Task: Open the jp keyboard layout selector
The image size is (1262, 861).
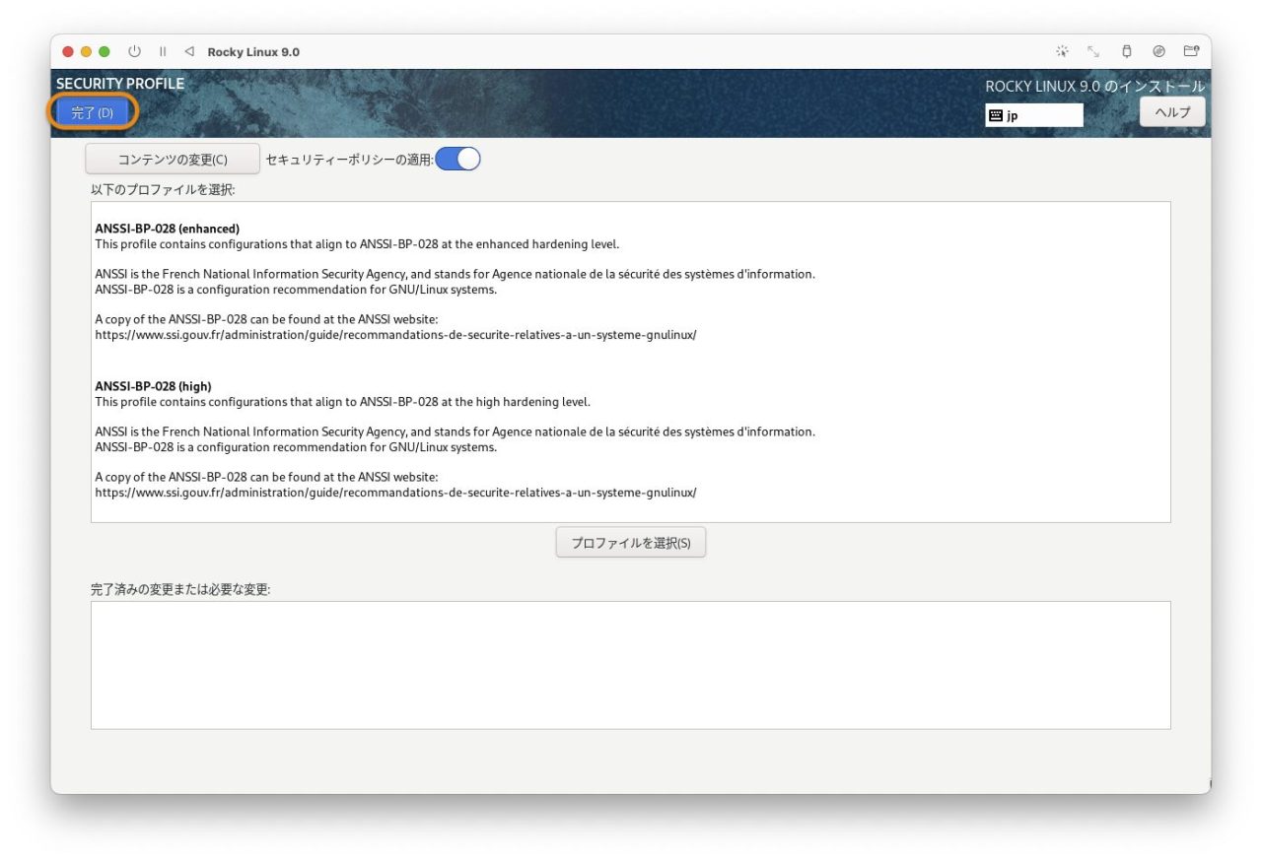Action: pos(1033,115)
